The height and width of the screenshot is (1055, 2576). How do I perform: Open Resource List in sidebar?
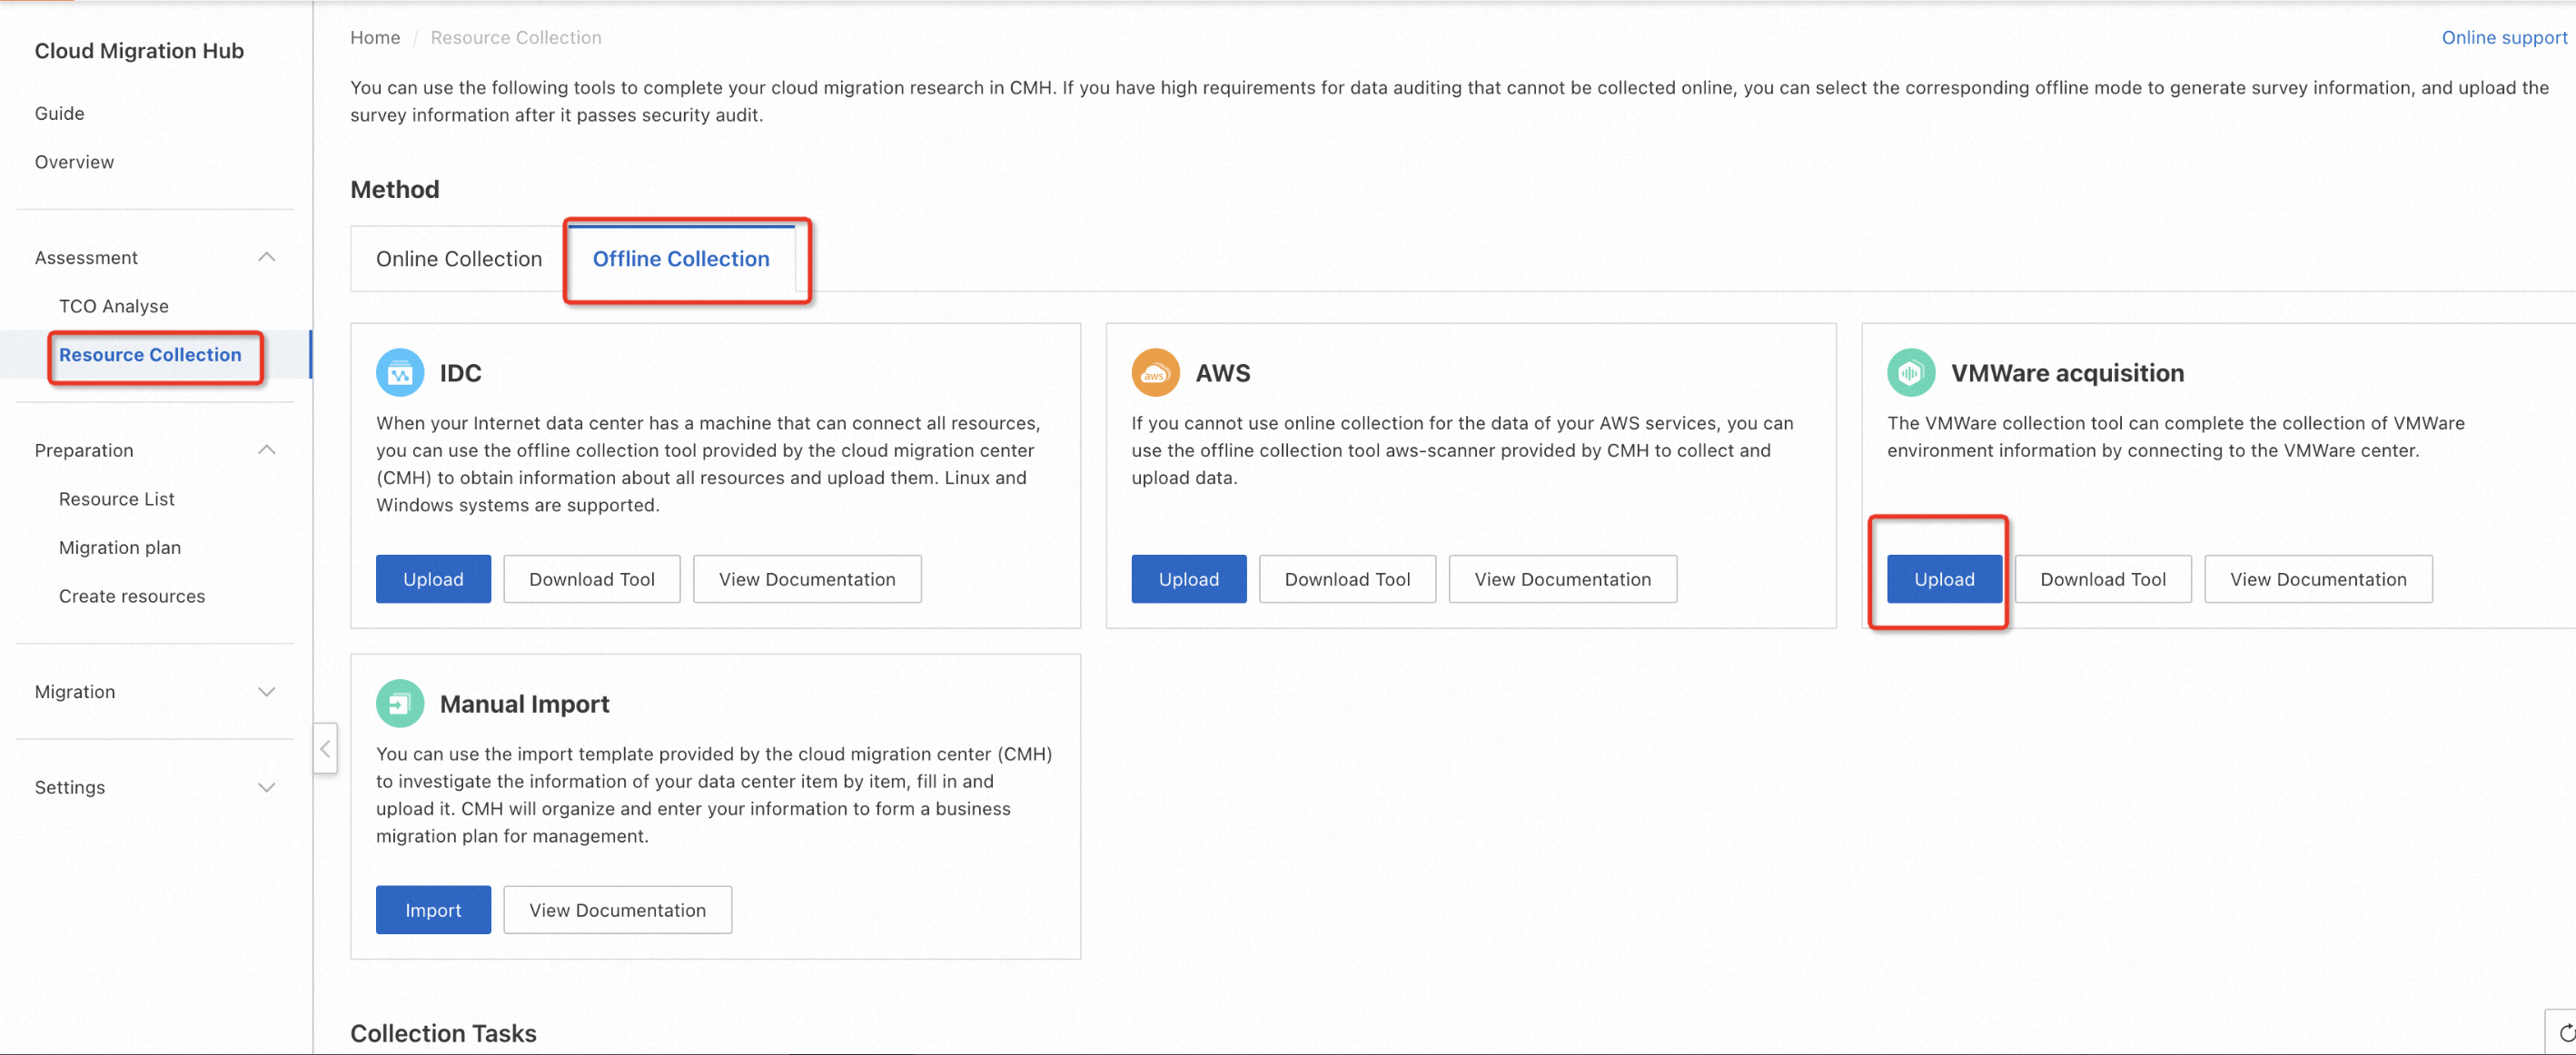116,499
